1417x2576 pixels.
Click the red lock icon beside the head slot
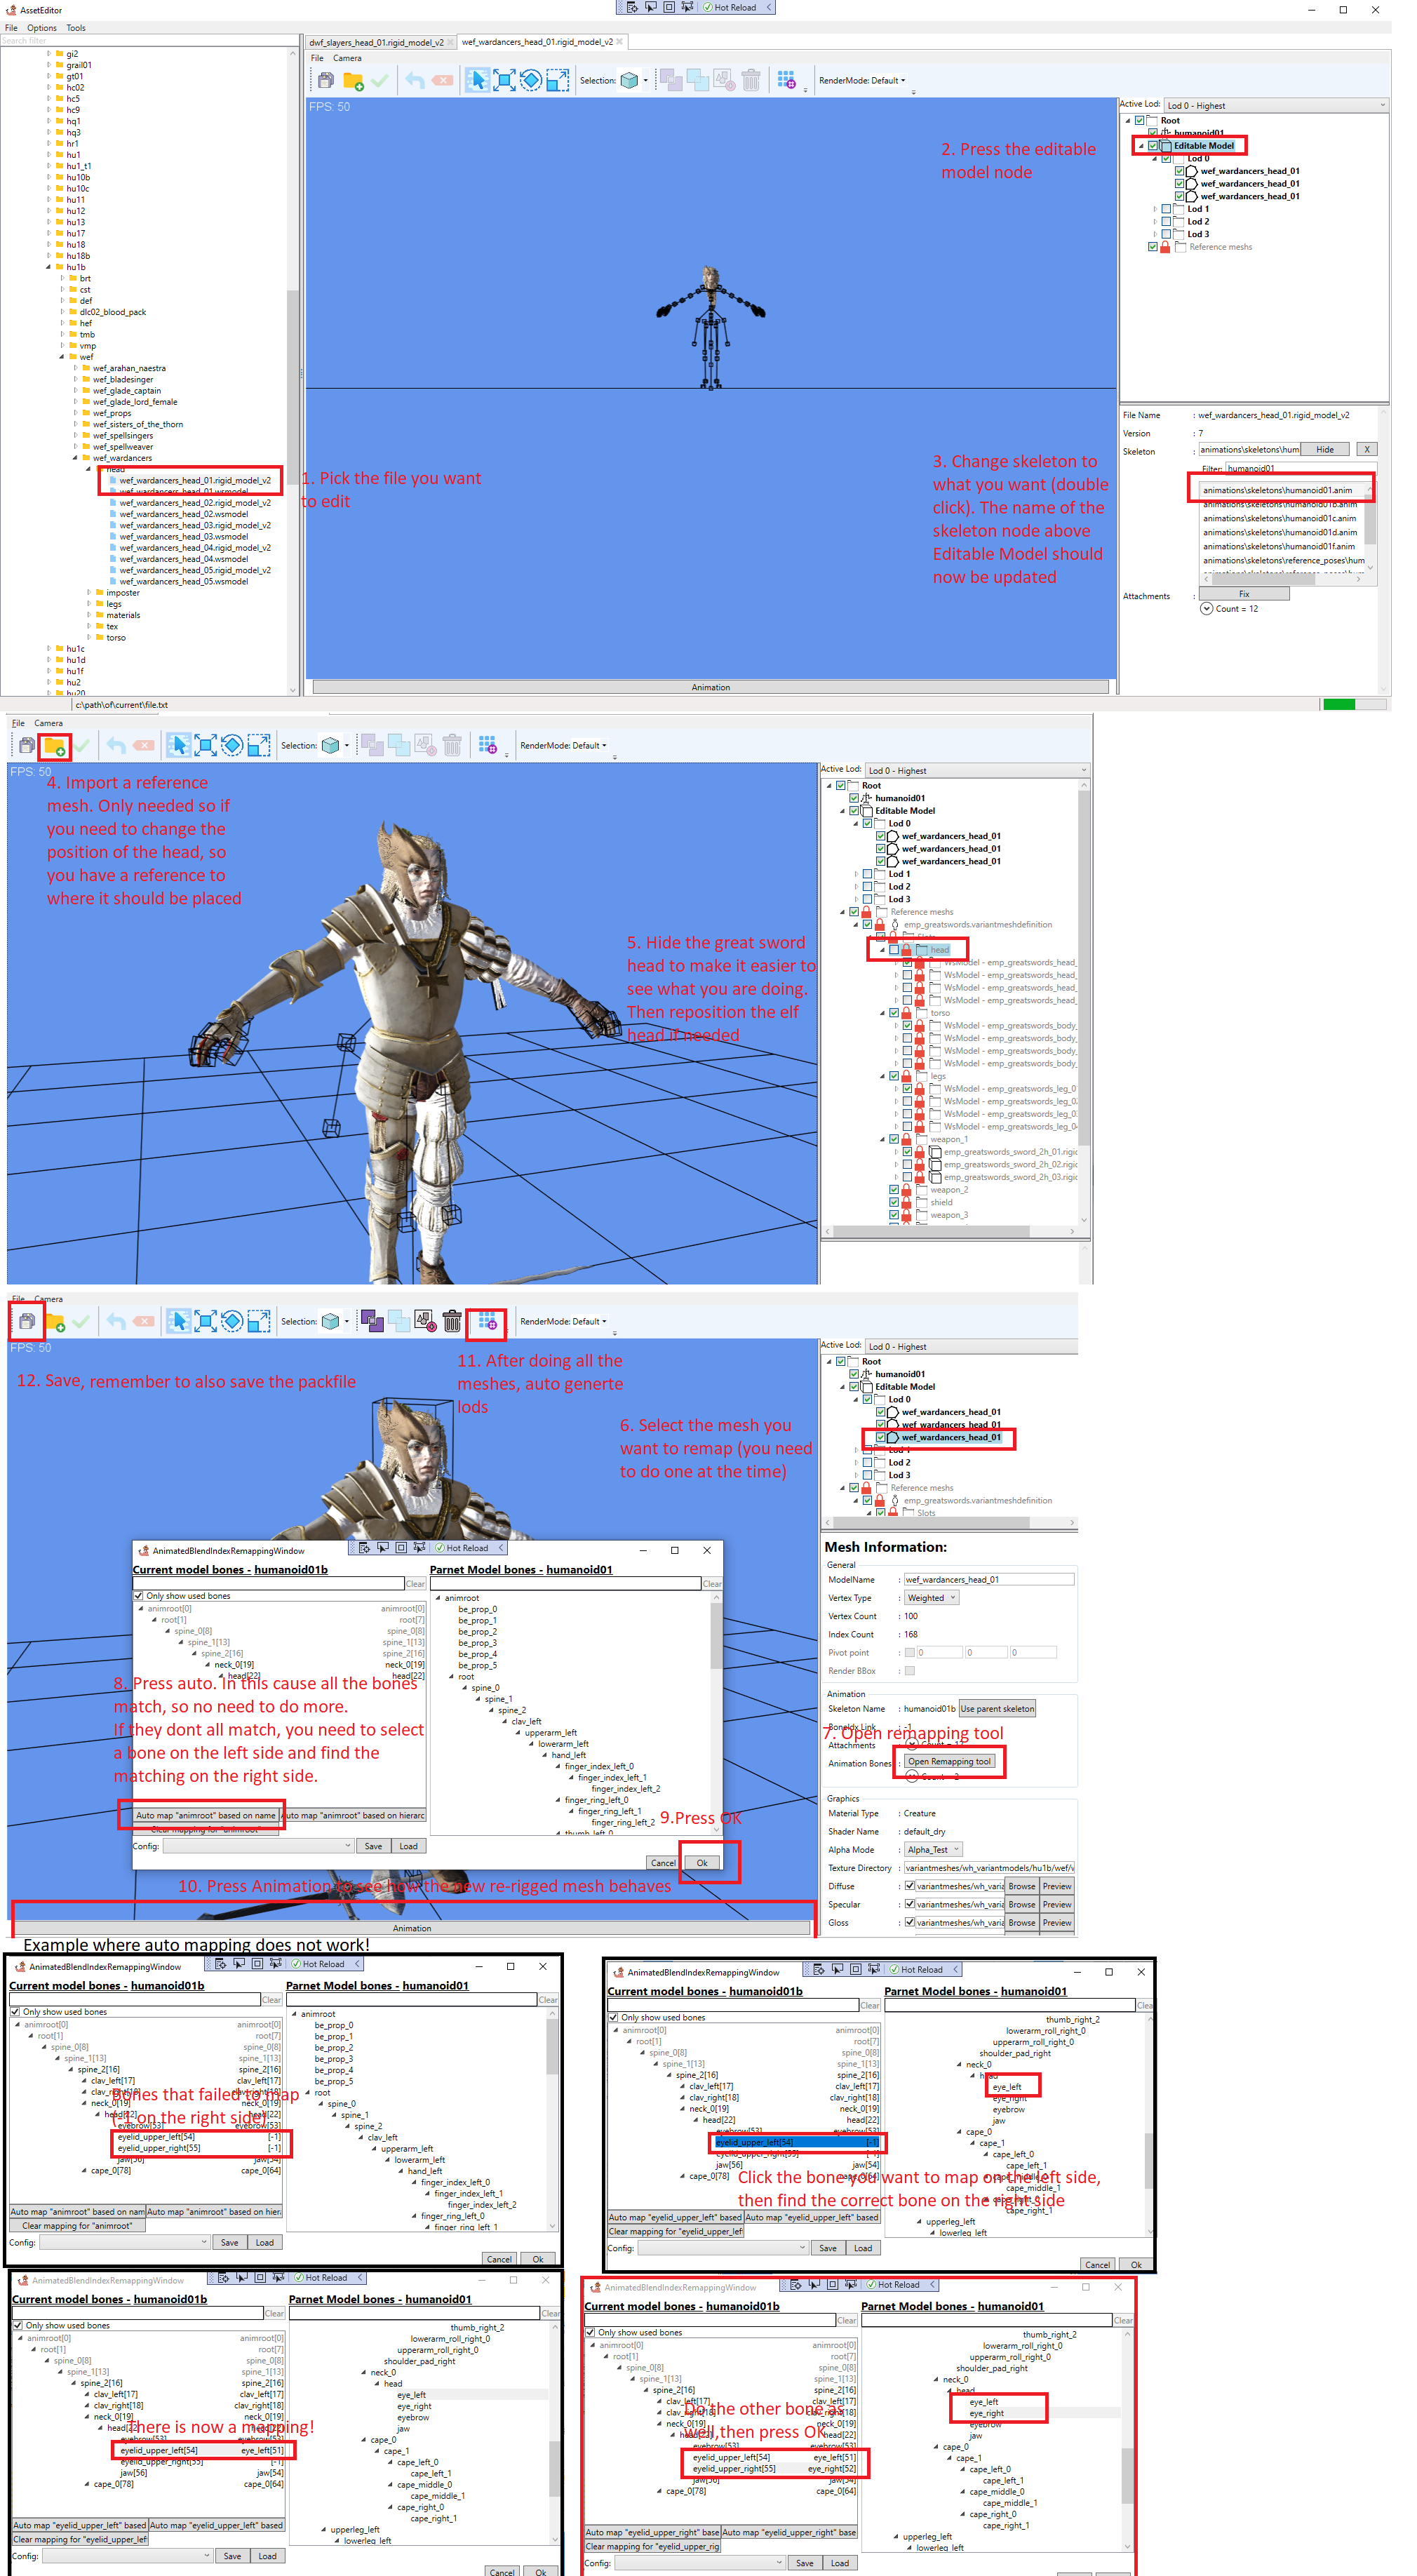[907, 949]
